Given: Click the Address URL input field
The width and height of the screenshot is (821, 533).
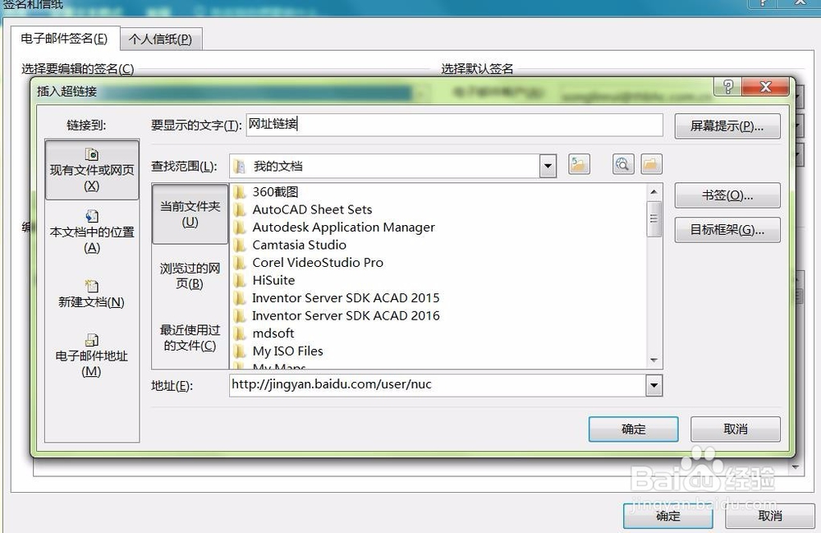Looking at the screenshot, I should pos(438,385).
